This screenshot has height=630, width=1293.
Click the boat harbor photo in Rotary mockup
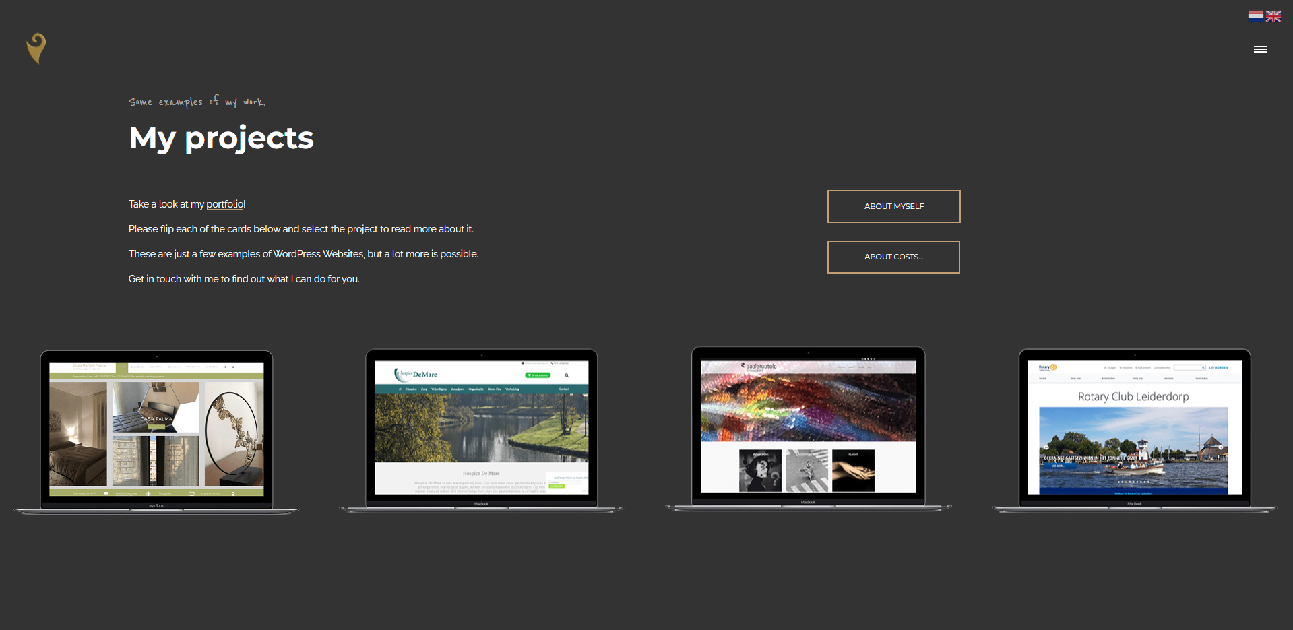click(x=1133, y=448)
